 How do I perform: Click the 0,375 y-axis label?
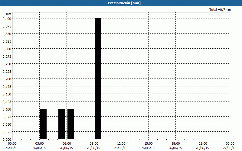point(7,26)
